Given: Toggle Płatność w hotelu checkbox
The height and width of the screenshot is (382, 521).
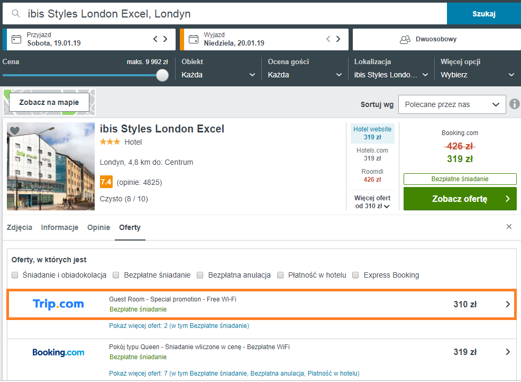Looking at the screenshot, I should tap(280, 275).
